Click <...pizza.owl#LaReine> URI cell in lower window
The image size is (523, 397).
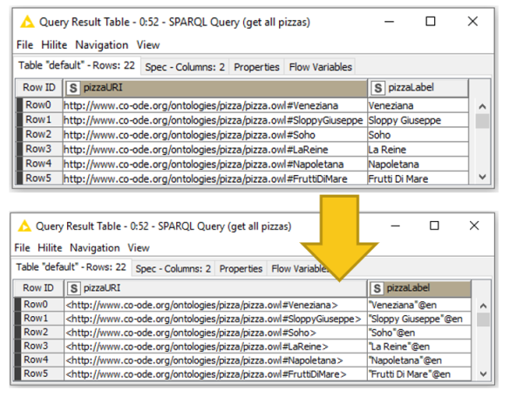215,347
